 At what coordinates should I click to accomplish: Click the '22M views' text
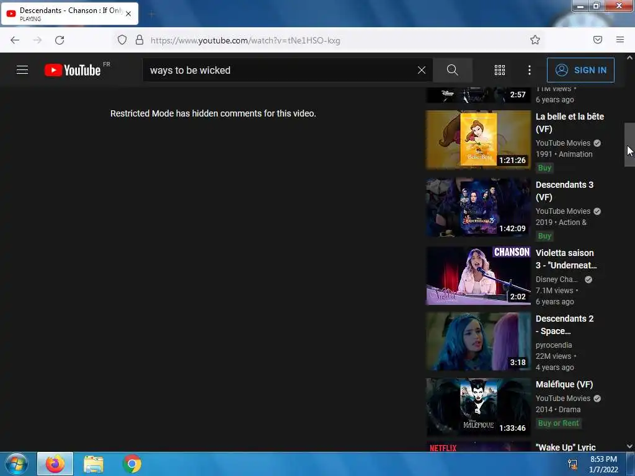[x=553, y=356]
